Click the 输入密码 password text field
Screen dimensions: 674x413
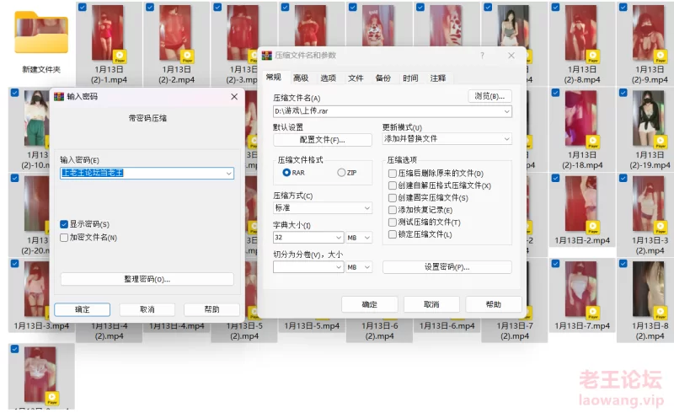[142, 173]
